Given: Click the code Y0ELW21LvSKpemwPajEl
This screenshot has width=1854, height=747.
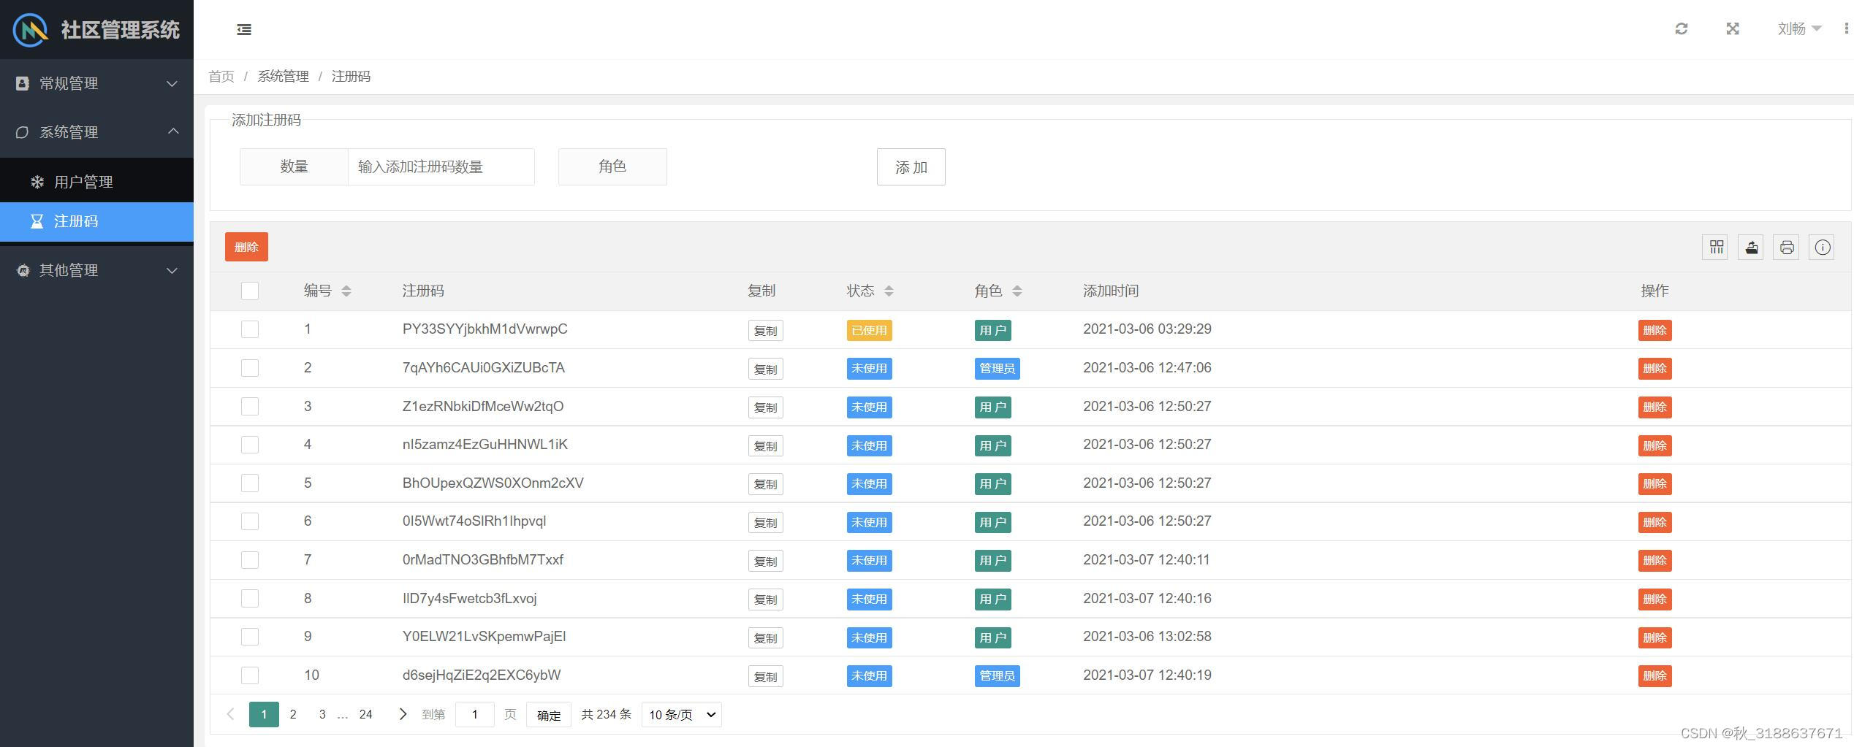Looking at the screenshot, I should point(485,637).
